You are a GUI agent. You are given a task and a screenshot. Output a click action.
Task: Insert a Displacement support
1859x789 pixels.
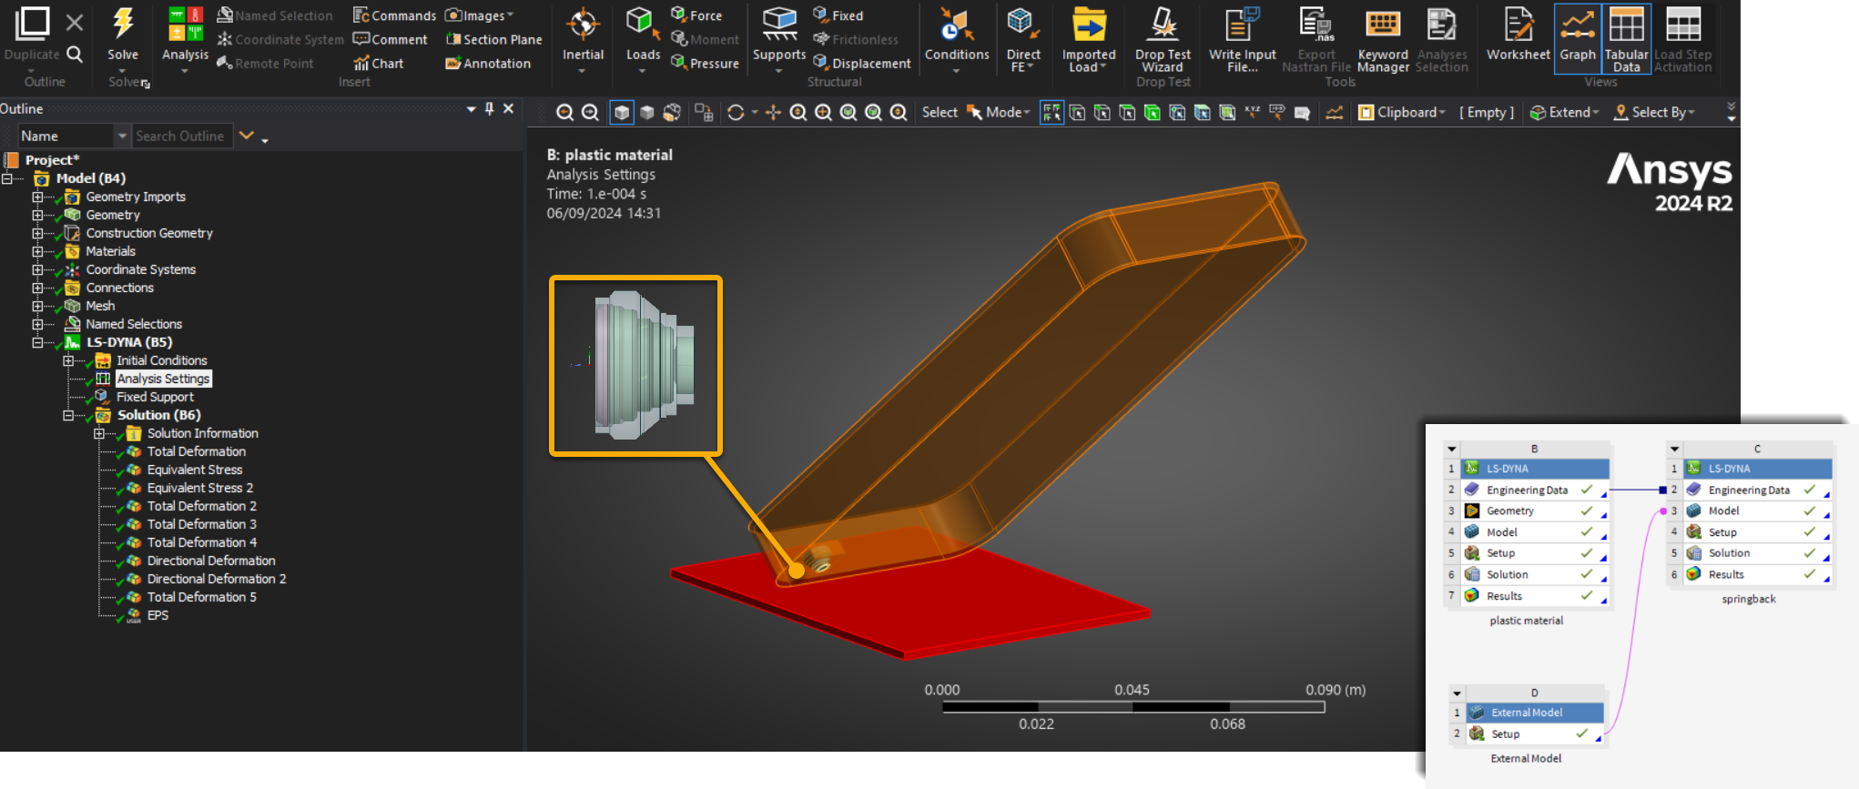861,63
